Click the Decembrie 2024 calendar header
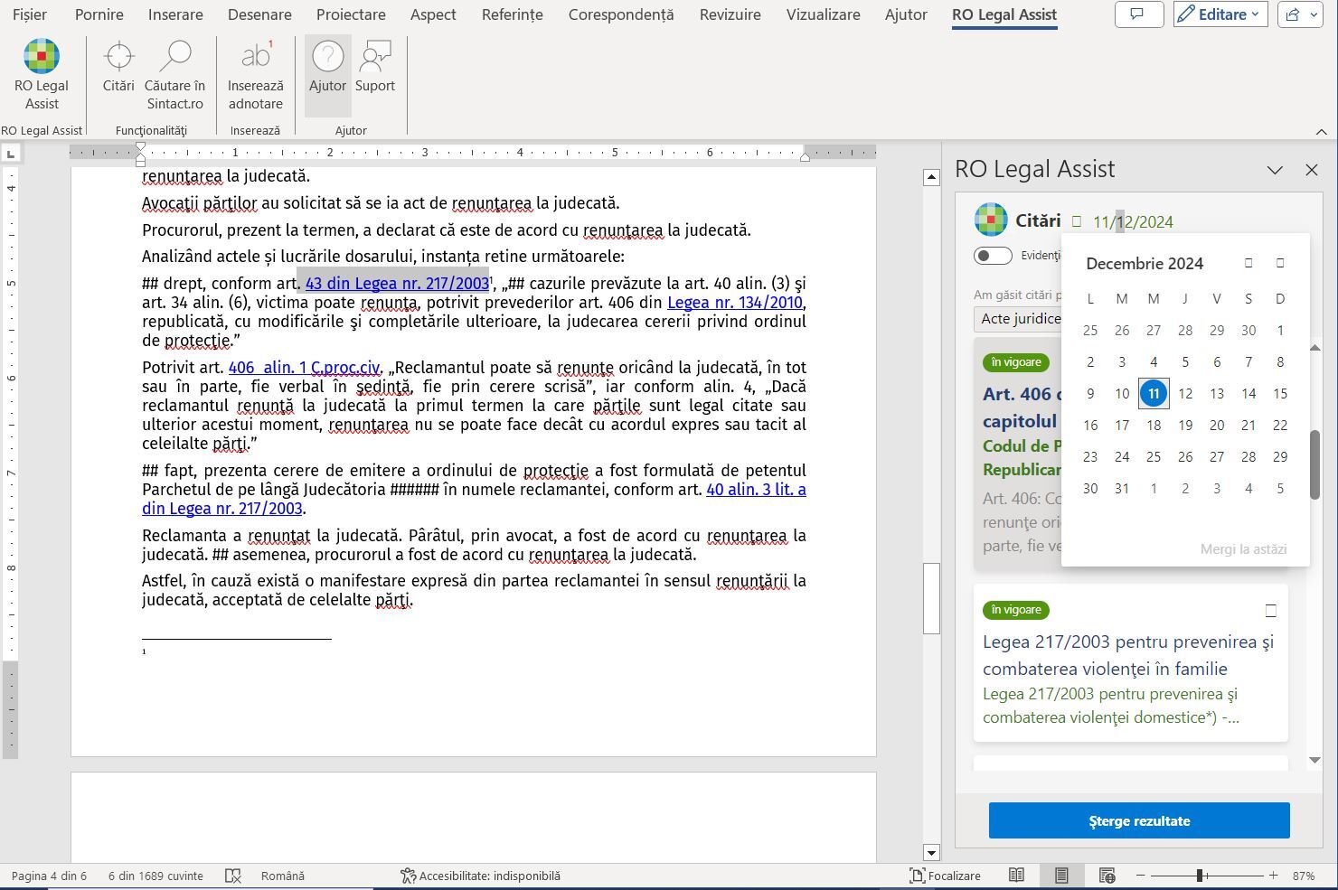 point(1145,264)
